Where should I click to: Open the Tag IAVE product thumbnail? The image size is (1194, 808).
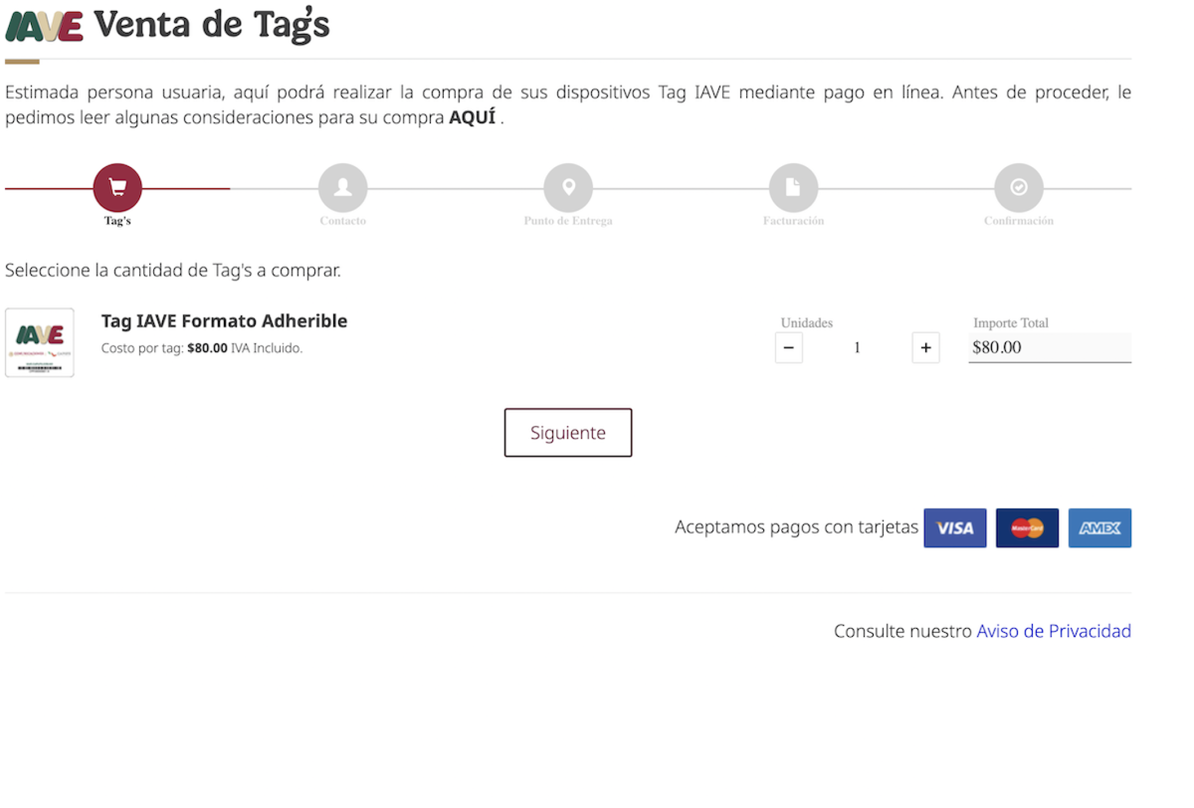39,342
